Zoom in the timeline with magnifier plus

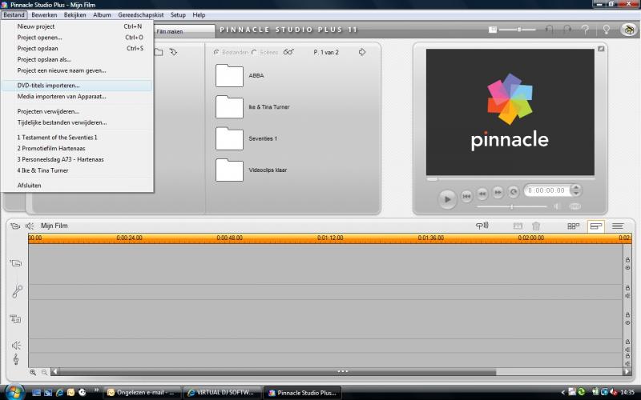(x=33, y=372)
